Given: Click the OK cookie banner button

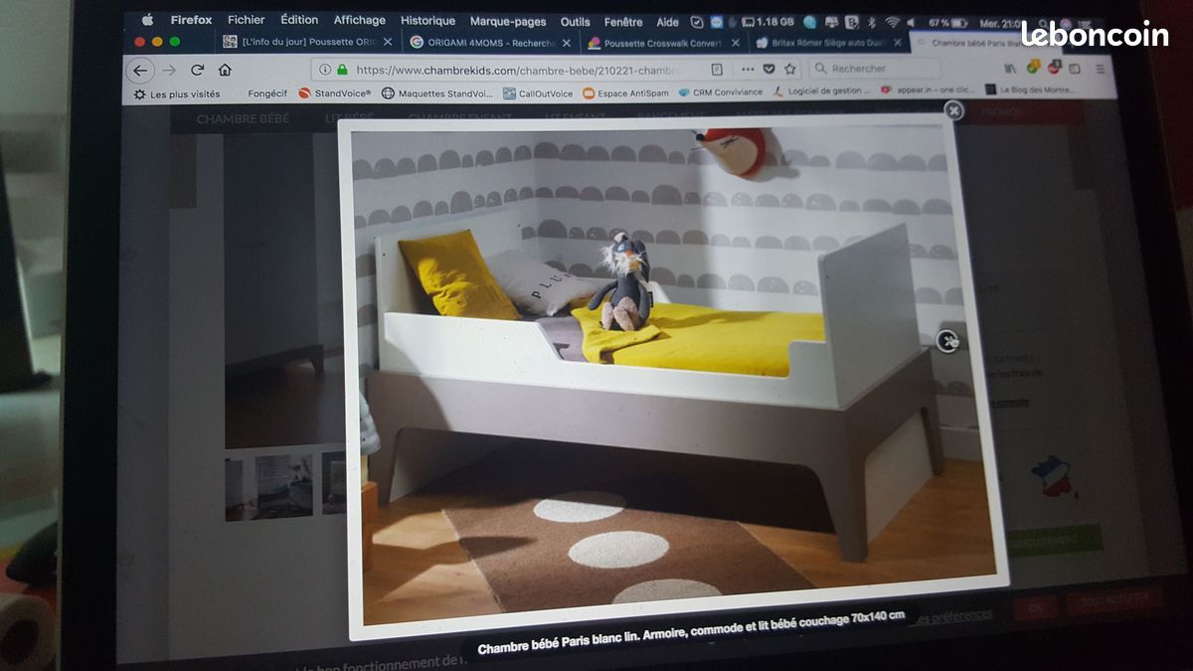Looking at the screenshot, I should pos(1035,605).
